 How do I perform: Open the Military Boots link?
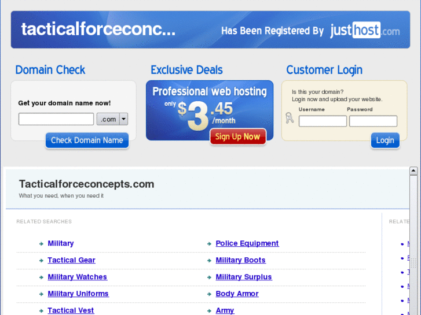(240, 260)
